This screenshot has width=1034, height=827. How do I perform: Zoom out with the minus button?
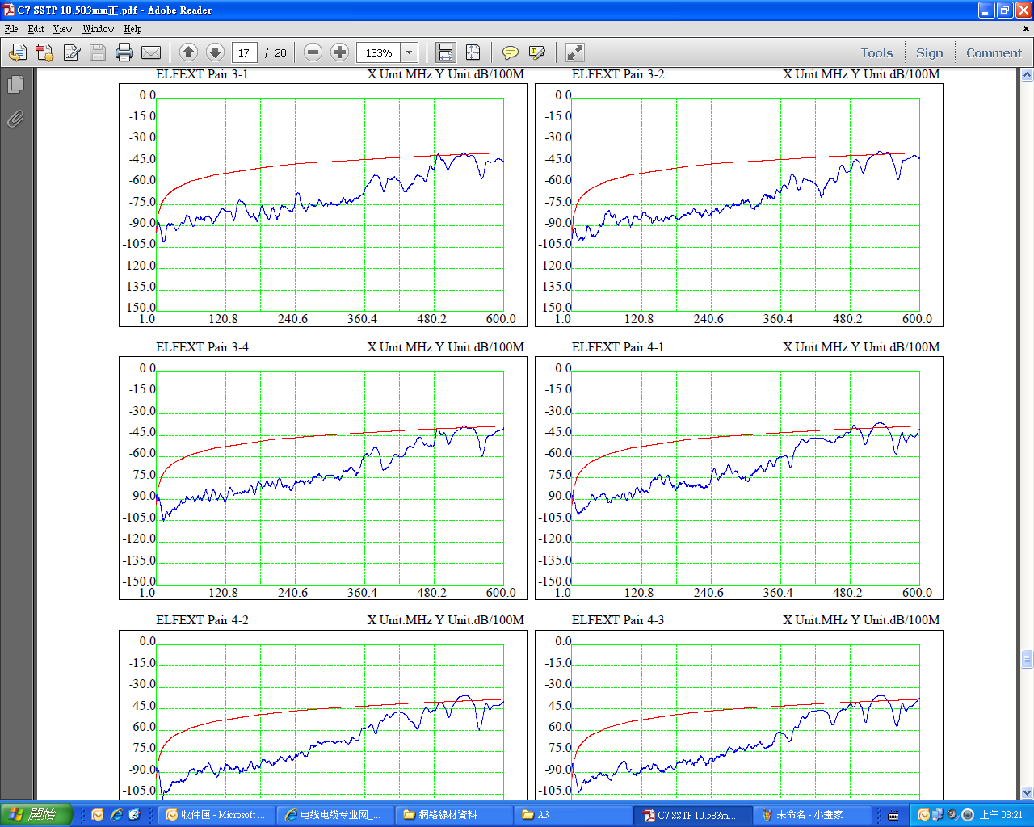tap(313, 52)
